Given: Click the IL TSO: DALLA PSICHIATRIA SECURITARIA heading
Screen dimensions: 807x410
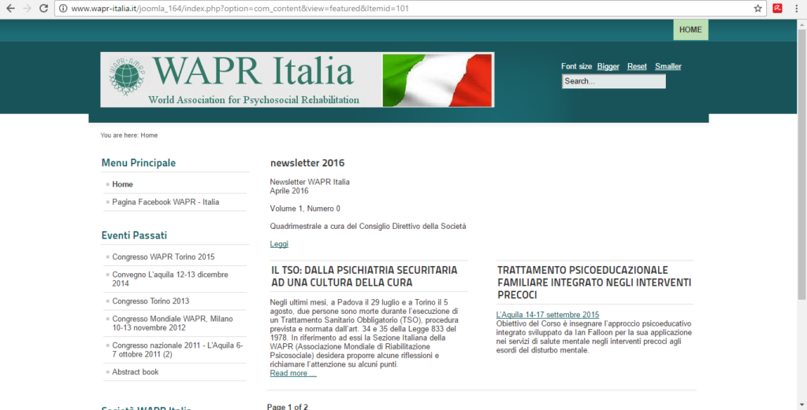Looking at the screenshot, I should [x=364, y=276].
